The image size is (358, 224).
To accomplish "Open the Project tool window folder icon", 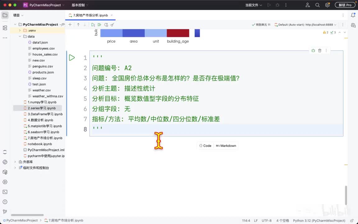I will [x=5, y=15].
